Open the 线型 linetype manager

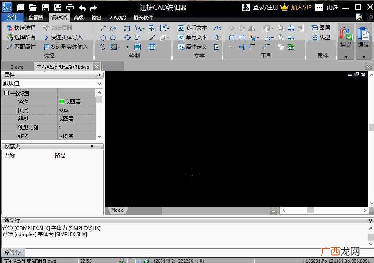click(321, 38)
